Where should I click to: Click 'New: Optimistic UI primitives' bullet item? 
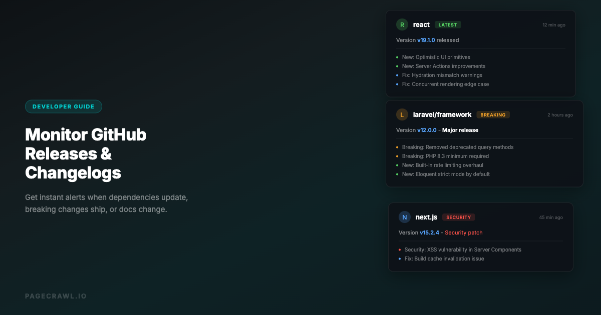[x=436, y=57]
